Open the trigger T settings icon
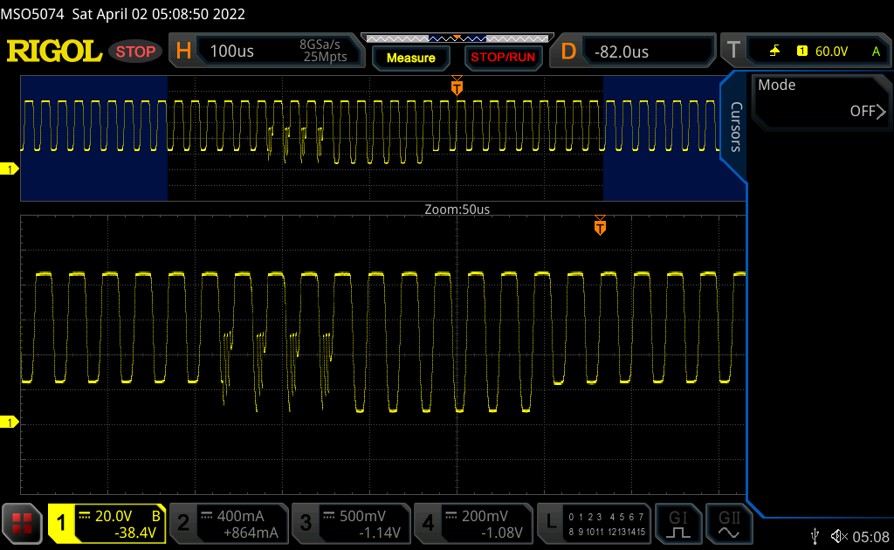The height and width of the screenshot is (550, 894). tap(733, 51)
